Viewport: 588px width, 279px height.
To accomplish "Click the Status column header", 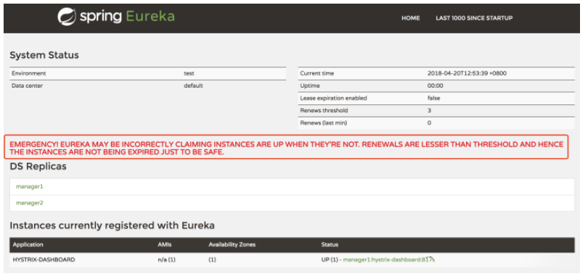I will (x=330, y=244).
